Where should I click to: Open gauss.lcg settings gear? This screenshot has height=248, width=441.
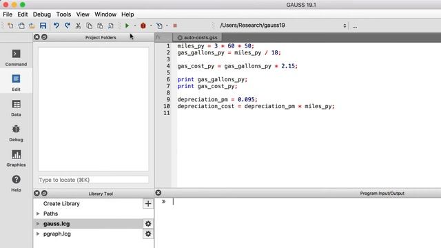pos(148,224)
